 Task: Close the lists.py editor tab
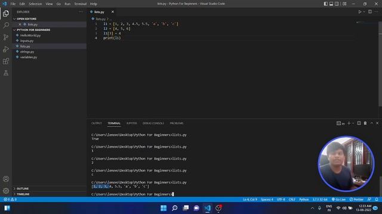[113, 12]
